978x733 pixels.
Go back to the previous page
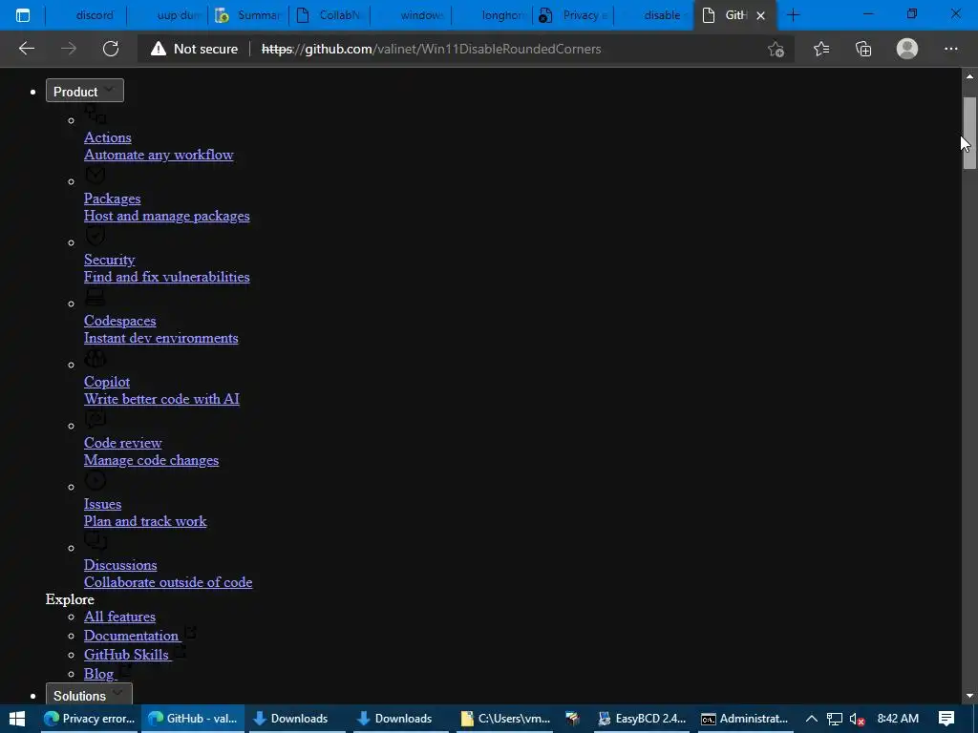tap(27, 49)
